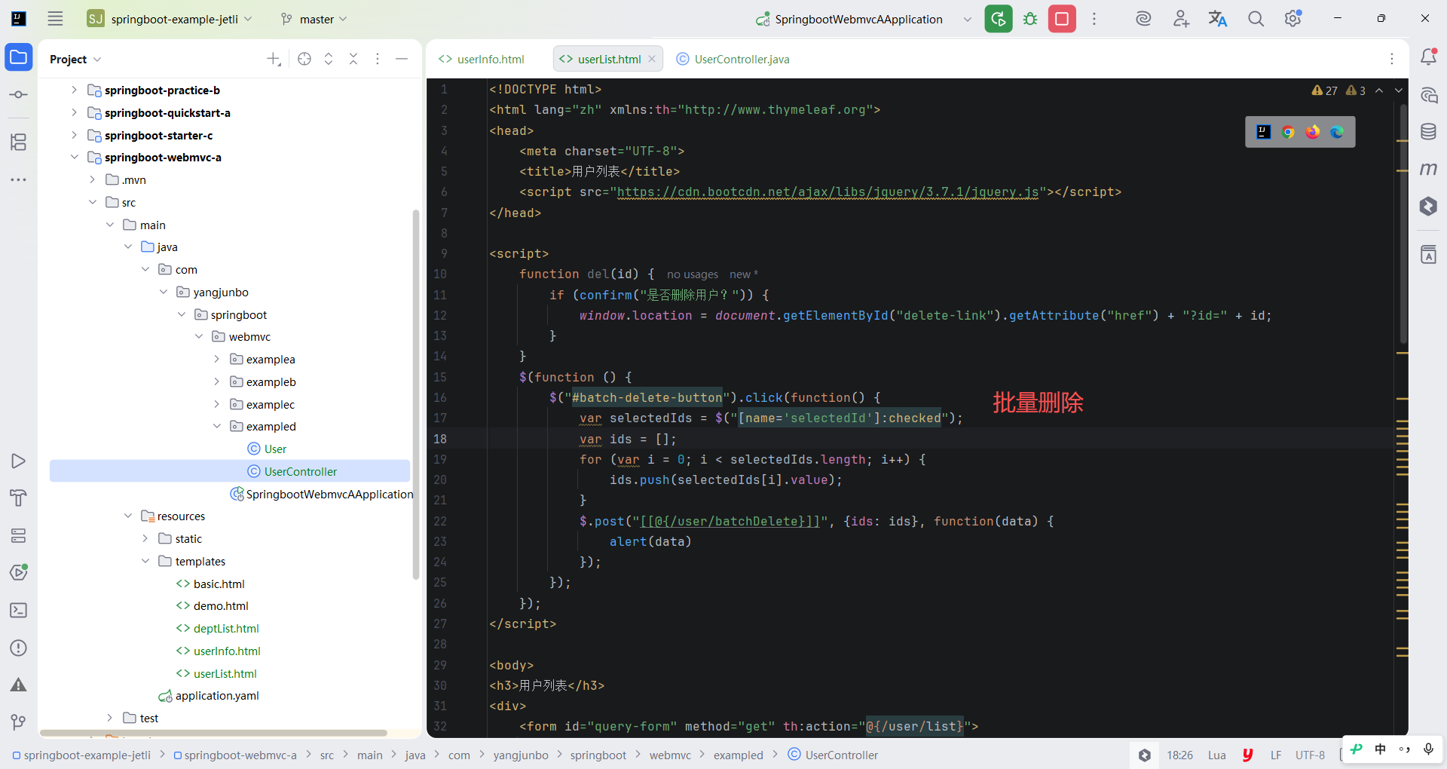
Task: Click the 27 warnings indicator
Action: tap(1325, 90)
